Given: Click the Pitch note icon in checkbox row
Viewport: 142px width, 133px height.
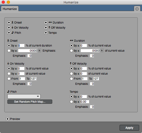Looking at the screenshot, I should (12, 33).
